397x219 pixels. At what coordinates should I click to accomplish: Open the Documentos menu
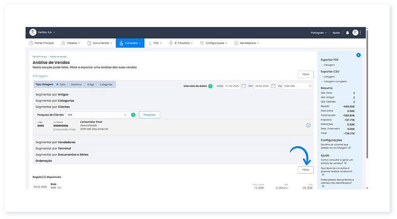[101, 43]
